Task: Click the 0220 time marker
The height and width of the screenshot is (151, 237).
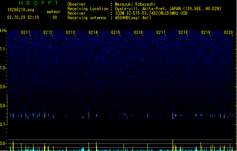Action: pyautogui.click(x=228, y=32)
